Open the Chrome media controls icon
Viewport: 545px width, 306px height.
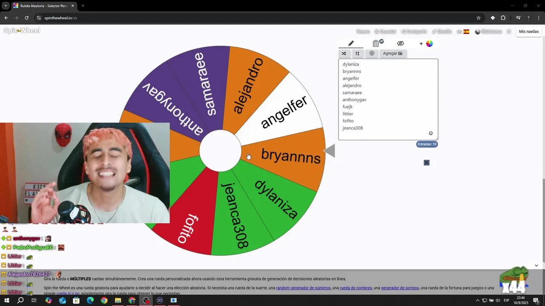tap(518, 18)
